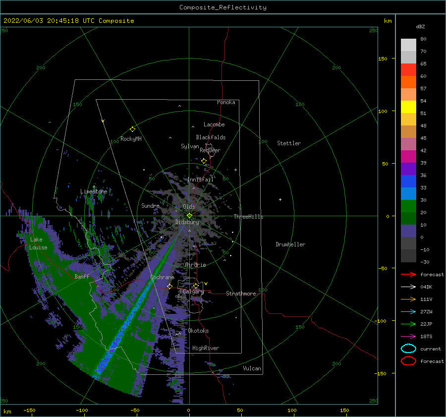Click the Lake Louise label
Screen dimensions: 446x417
click(x=38, y=243)
